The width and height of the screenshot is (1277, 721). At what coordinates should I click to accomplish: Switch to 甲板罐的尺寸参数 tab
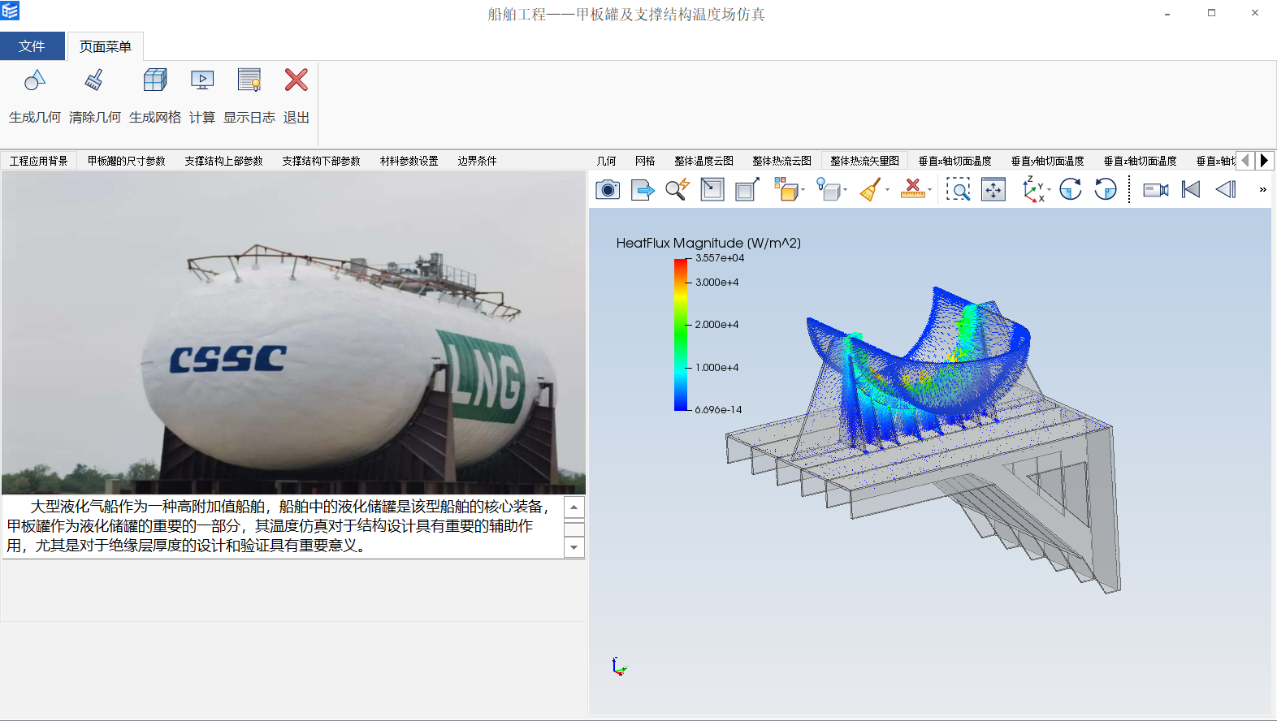coord(127,161)
